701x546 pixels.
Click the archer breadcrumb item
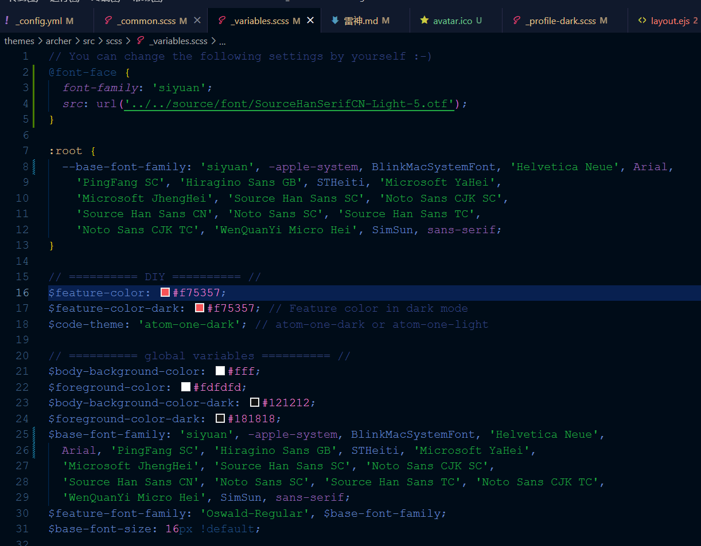[59, 41]
